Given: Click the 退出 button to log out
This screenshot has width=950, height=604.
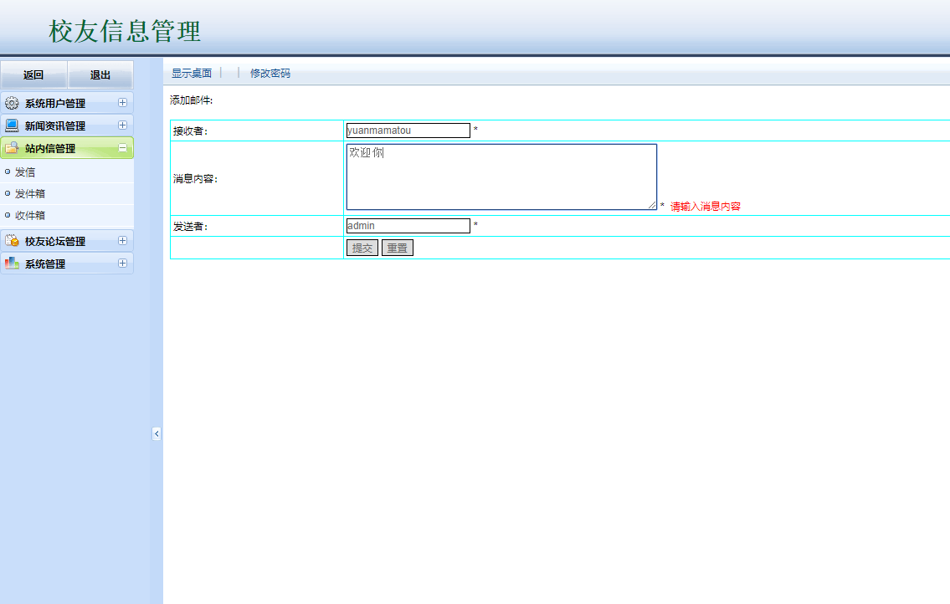Looking at the screenshot, I should click(100, 75).
